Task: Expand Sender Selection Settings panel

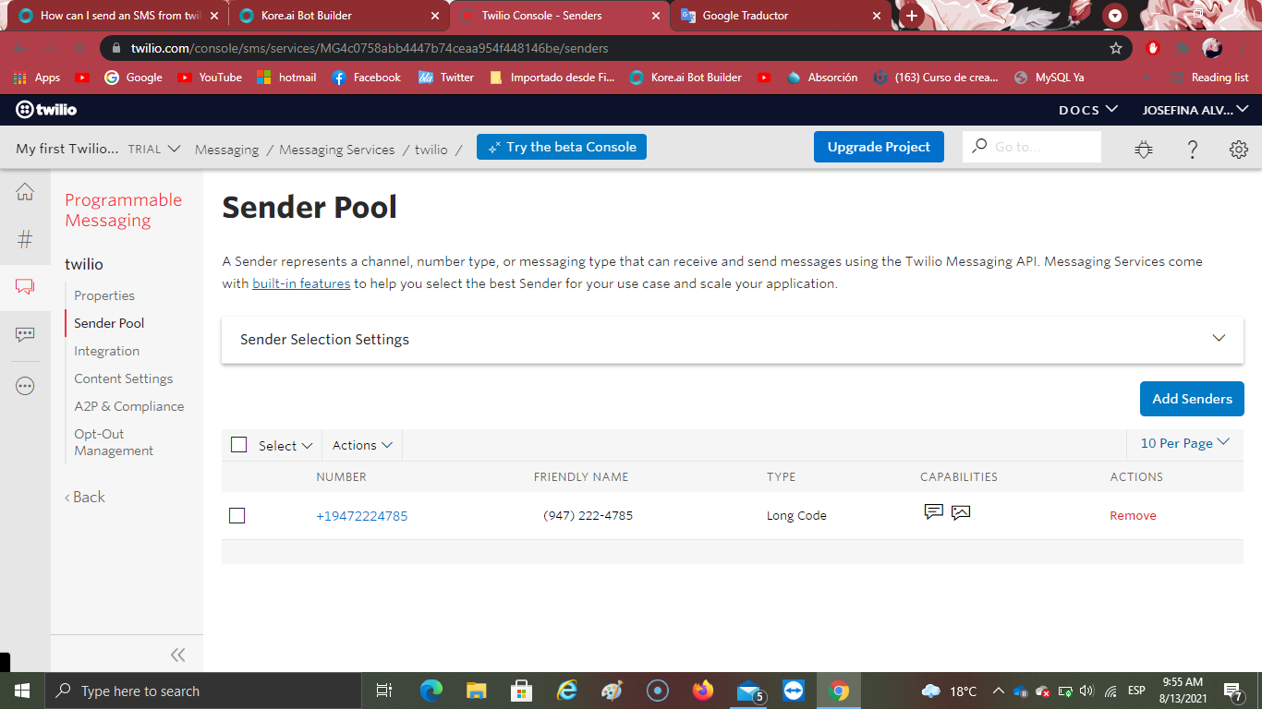Action: [733, 339]
